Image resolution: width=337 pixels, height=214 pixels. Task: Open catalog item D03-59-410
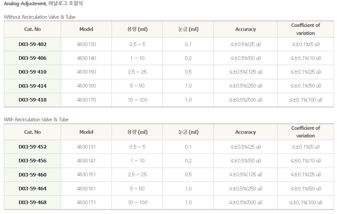(x=32, y=72)
